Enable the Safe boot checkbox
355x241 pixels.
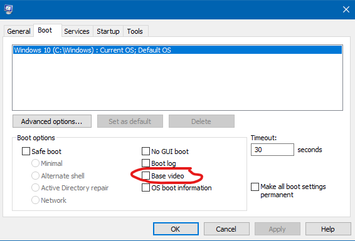pyautogui.click(x=26, y=151)
